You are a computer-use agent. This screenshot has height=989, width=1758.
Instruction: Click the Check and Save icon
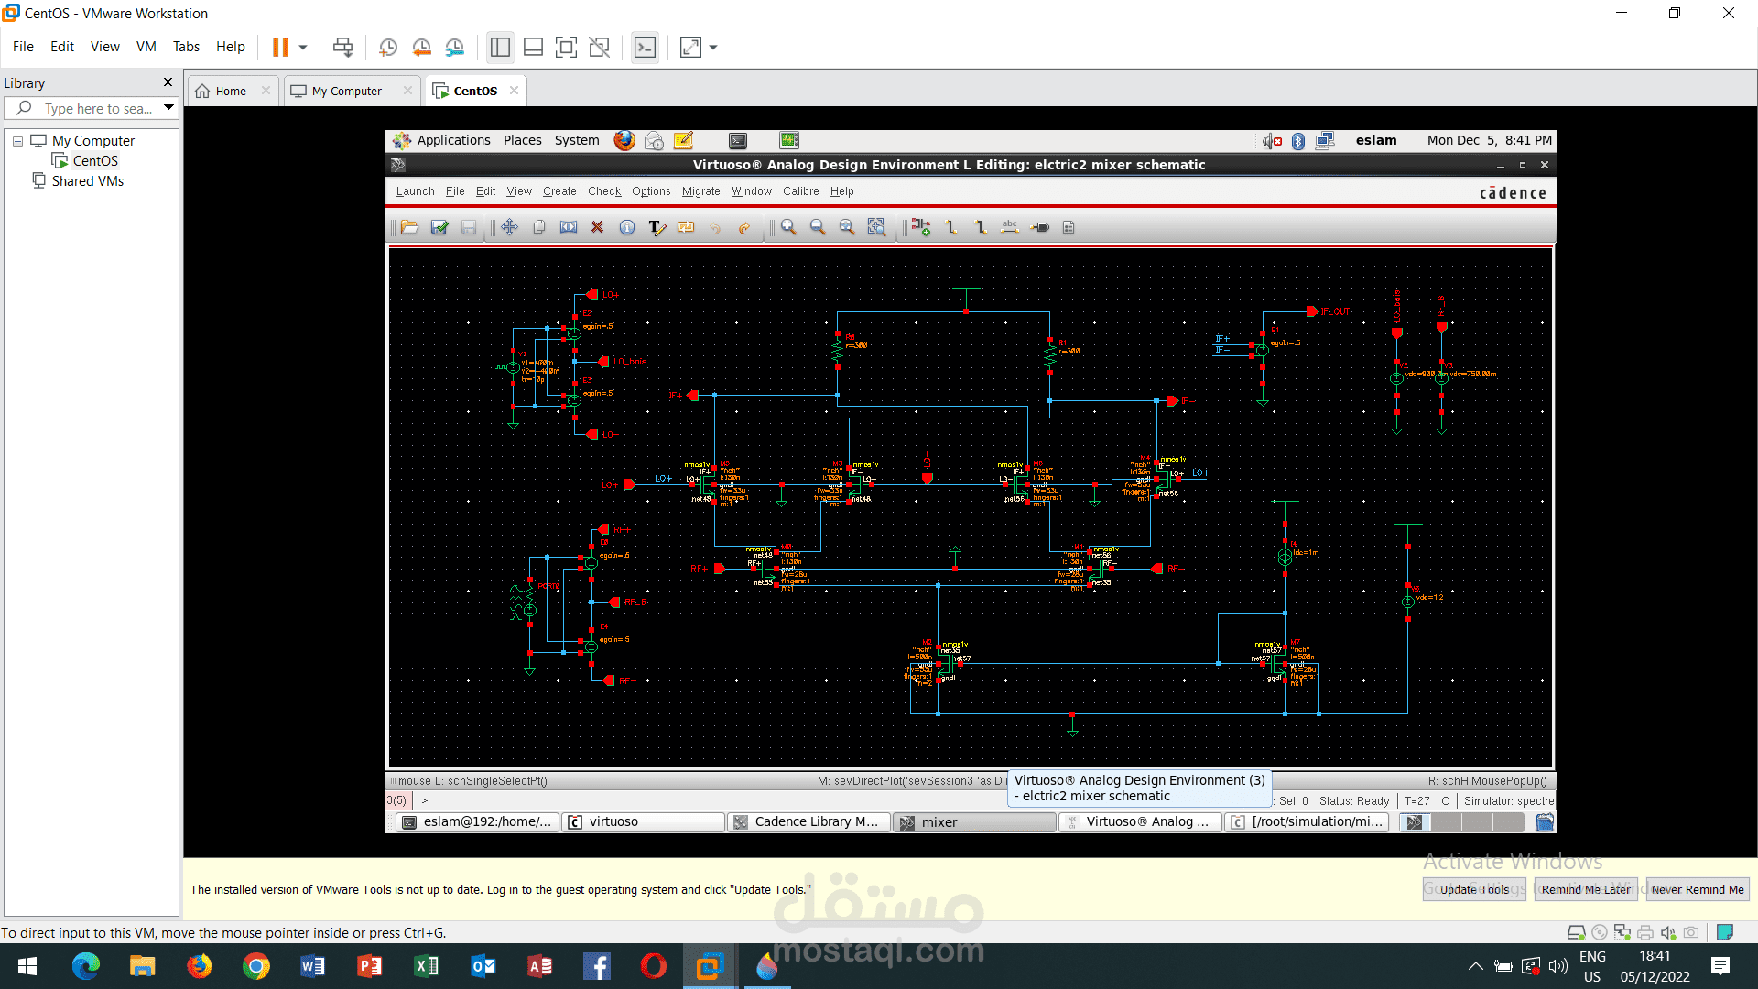439,227
